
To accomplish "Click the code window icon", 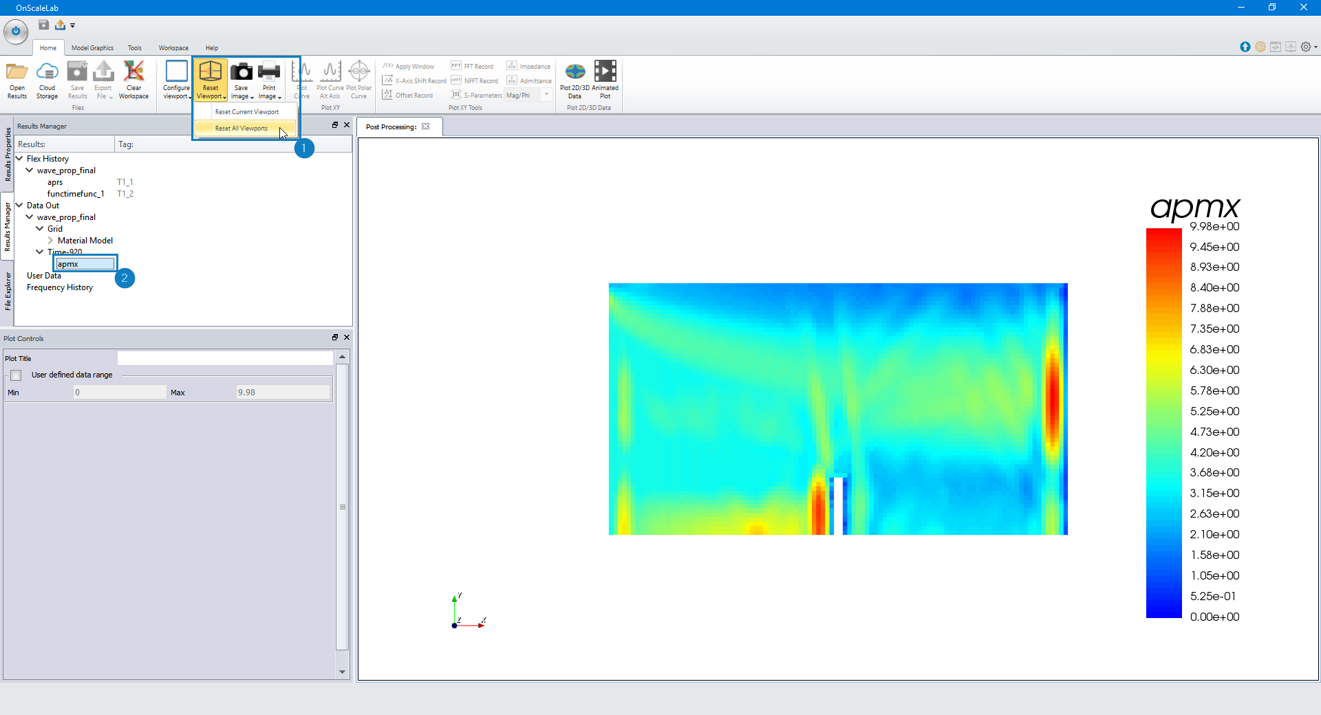I will pyautogui.click(x=1276, y=47).
